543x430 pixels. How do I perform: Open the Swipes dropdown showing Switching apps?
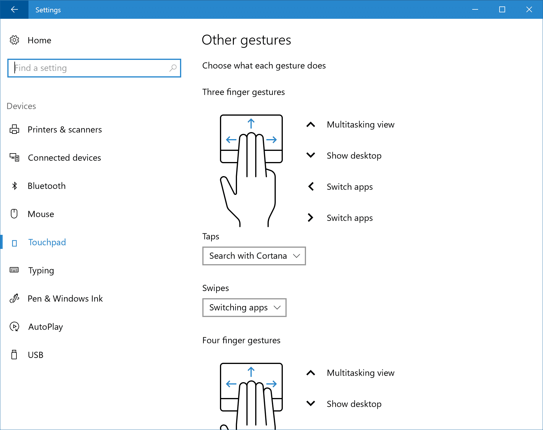point(244,307)
